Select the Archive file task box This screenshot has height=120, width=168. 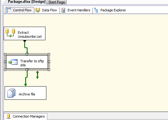25,93
